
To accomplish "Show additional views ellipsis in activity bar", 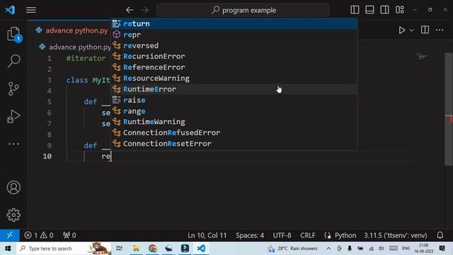I will (x=13, y=144).
